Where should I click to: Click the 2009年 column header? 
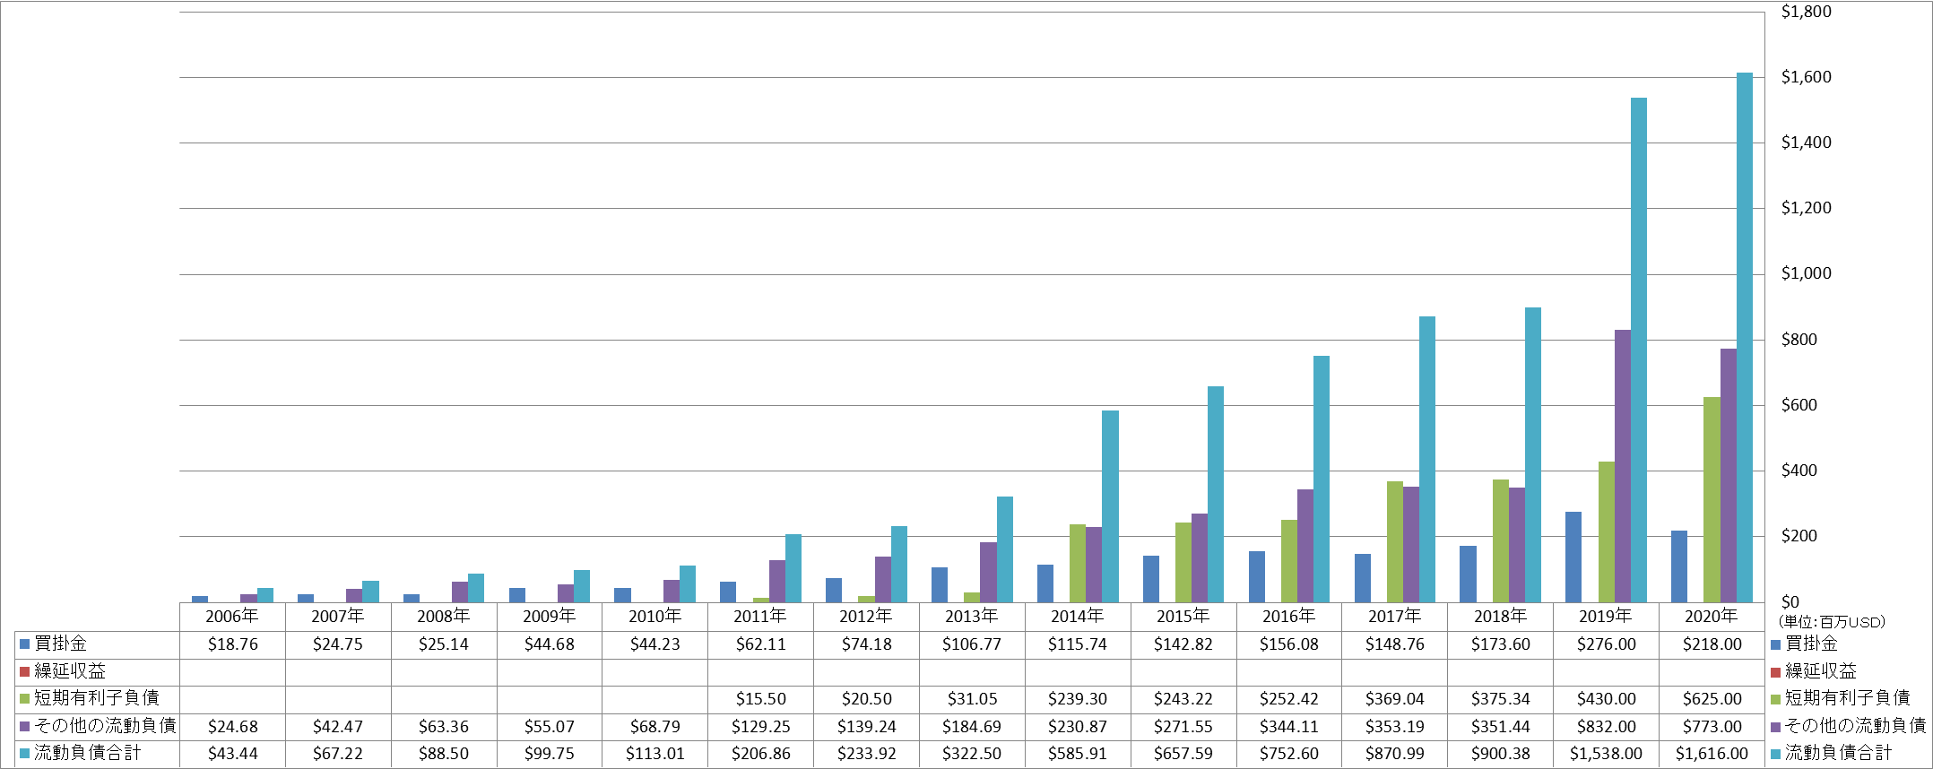550,616
